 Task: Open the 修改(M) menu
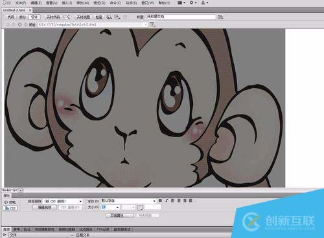(82, 3)
